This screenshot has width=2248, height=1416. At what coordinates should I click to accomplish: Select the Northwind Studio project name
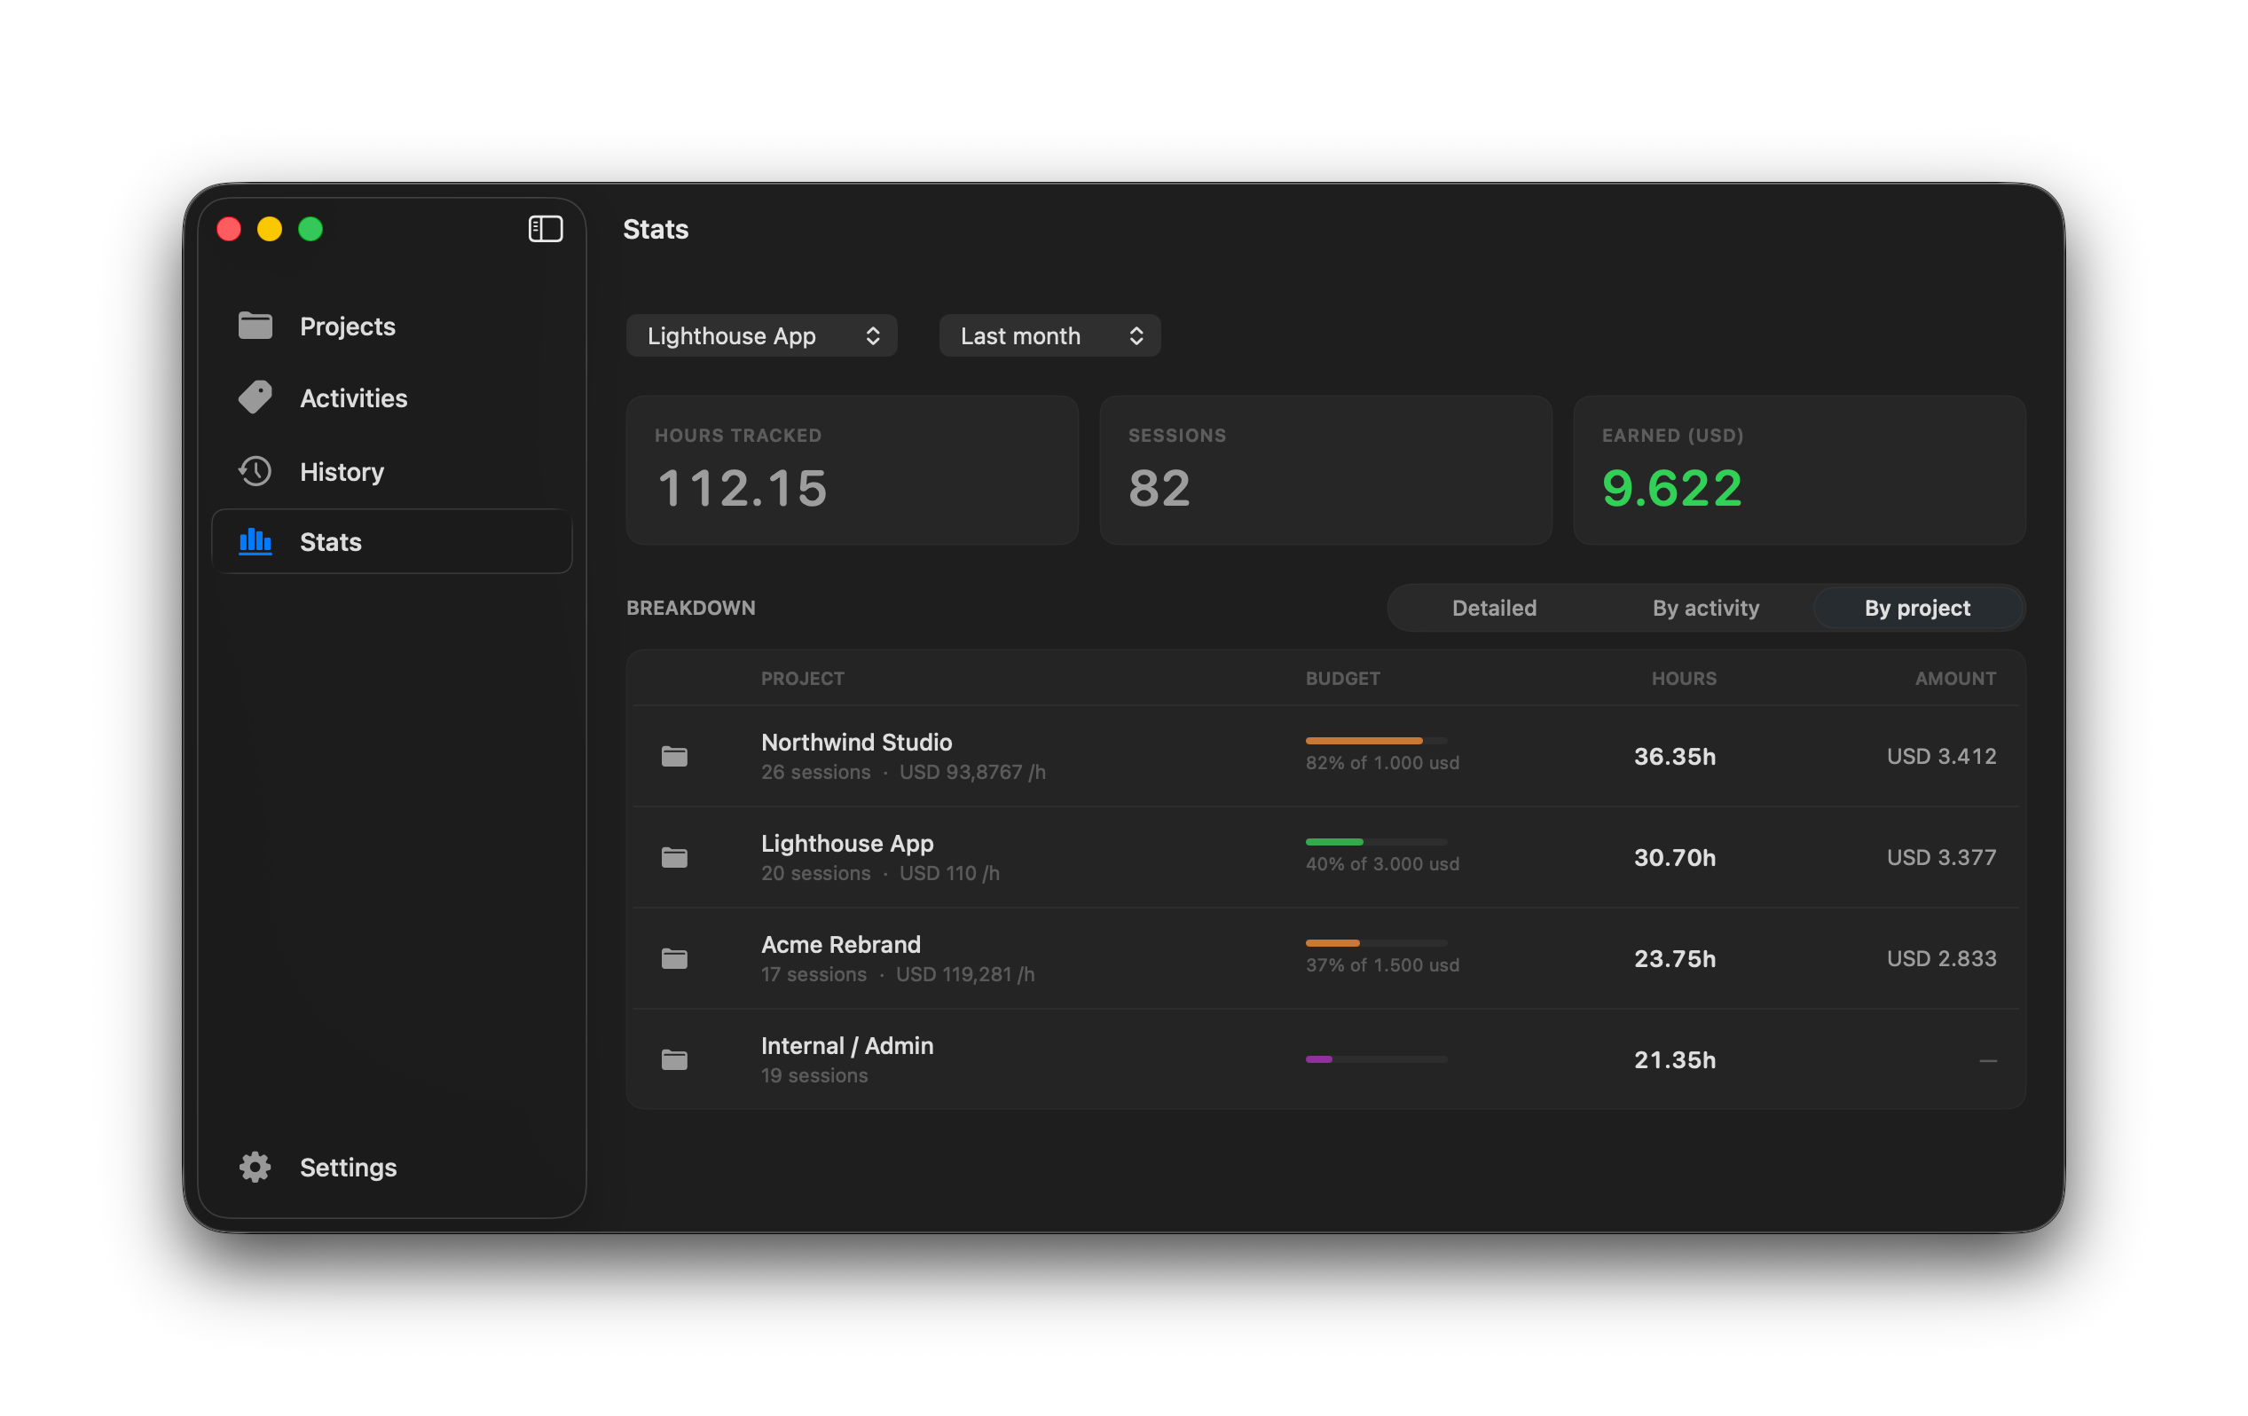[856, 742]
